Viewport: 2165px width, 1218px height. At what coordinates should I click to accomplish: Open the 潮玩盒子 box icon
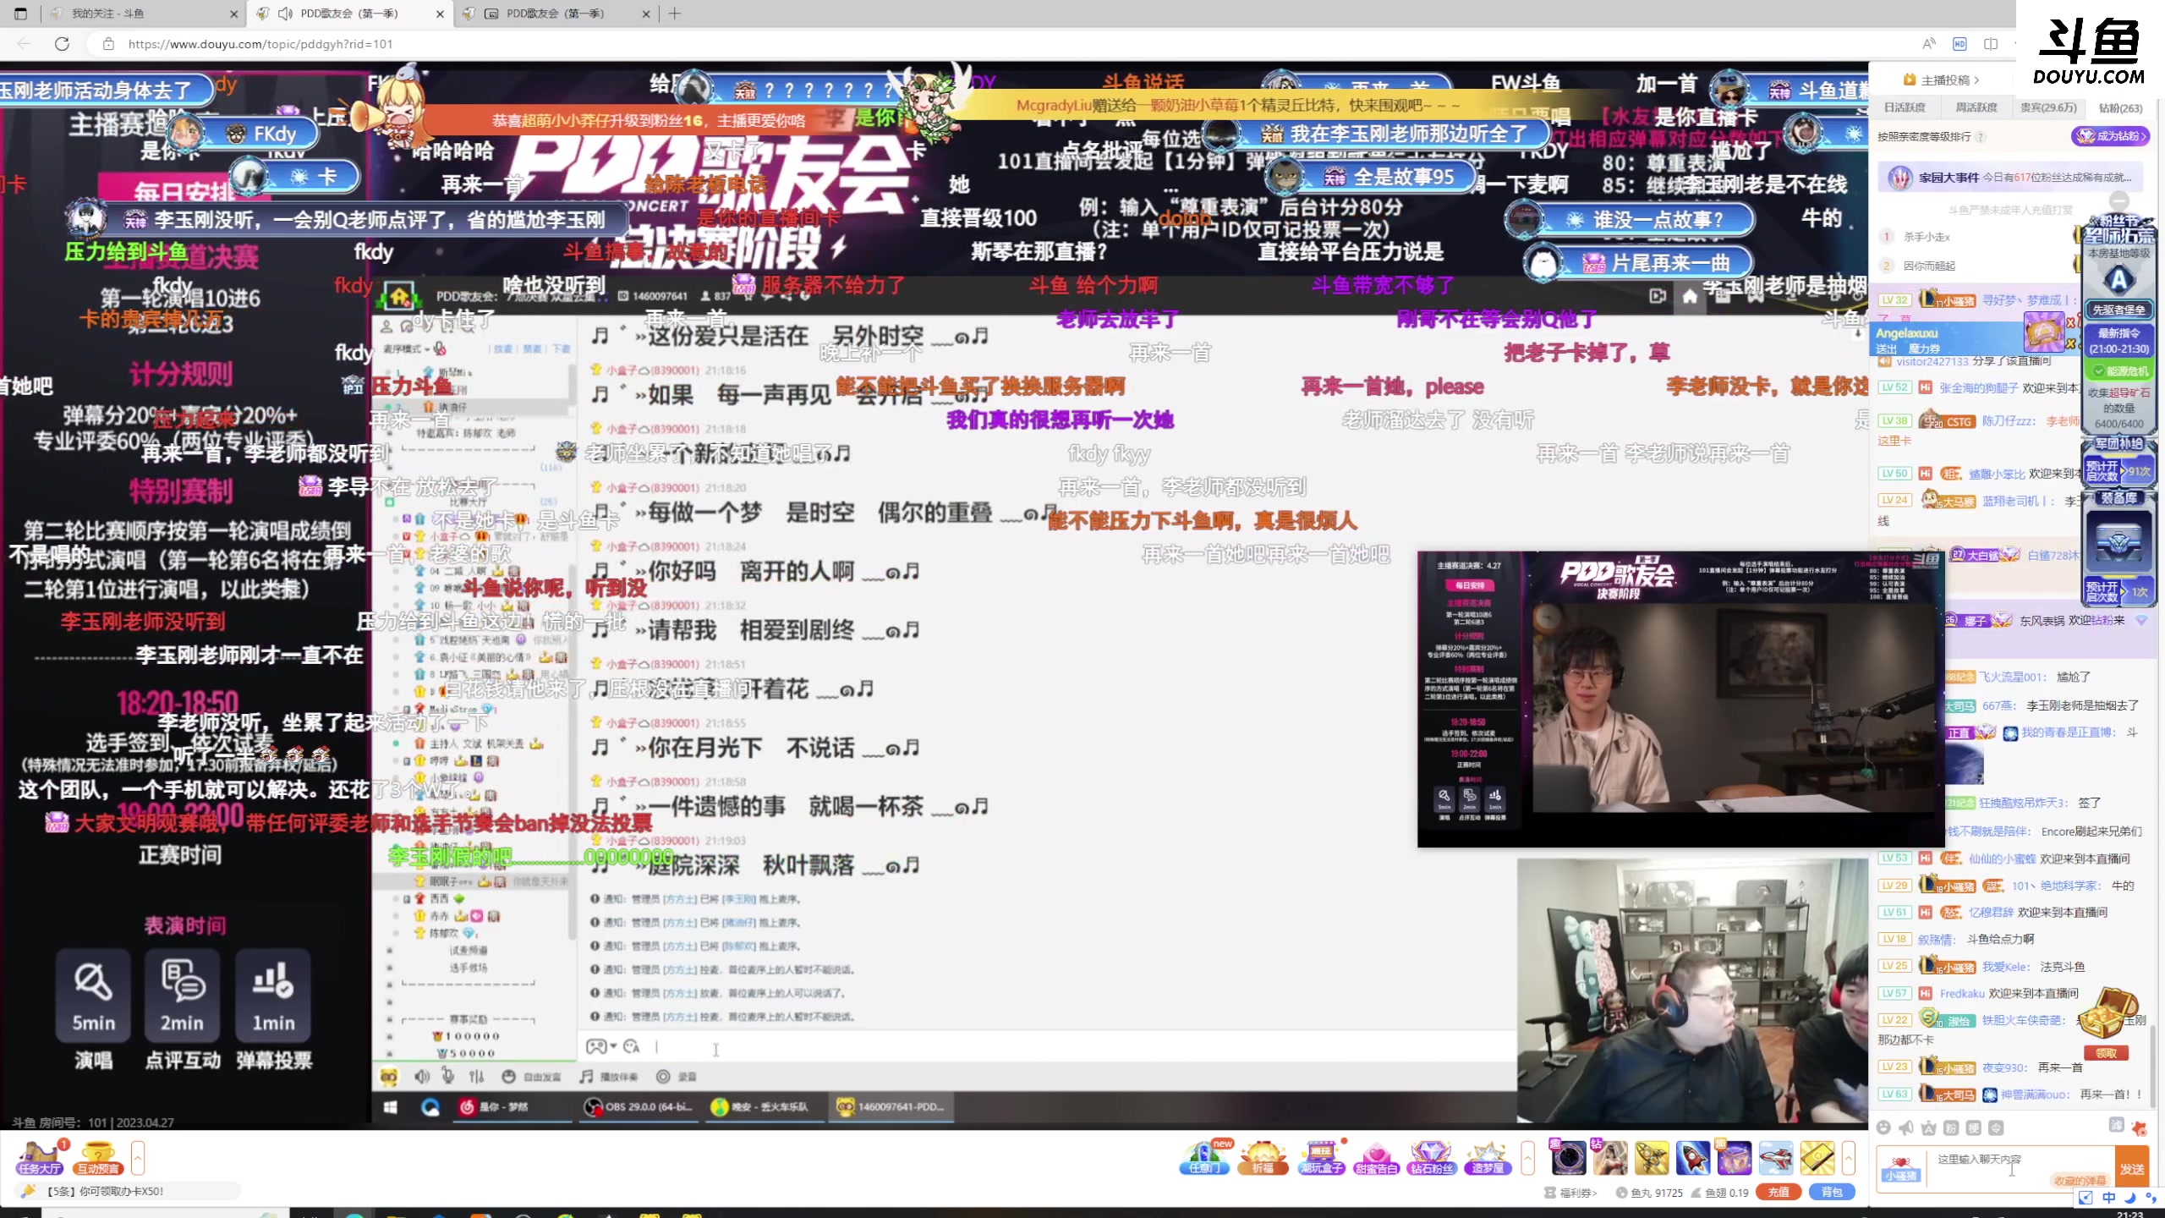tap(1321, 1157)
